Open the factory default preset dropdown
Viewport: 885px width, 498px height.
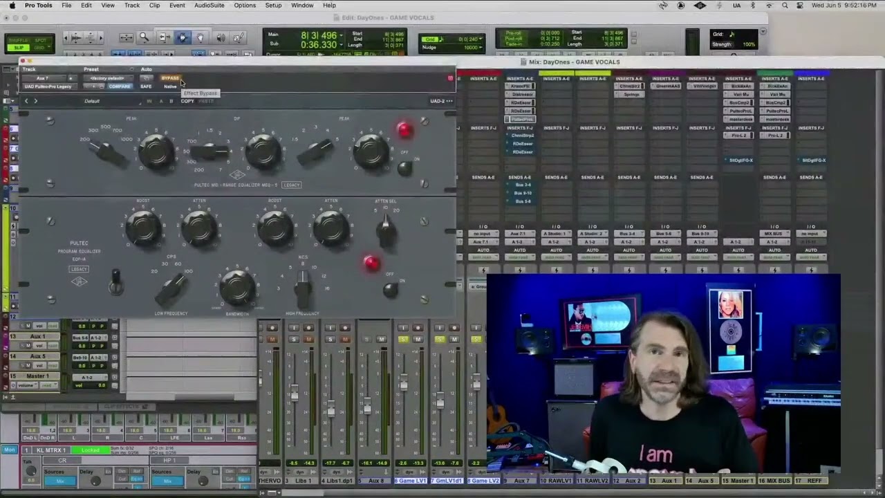[107, 78]
